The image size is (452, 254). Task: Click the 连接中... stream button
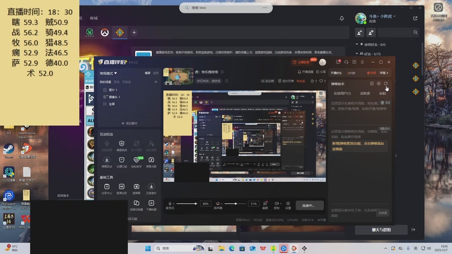[x=310, y=205]
